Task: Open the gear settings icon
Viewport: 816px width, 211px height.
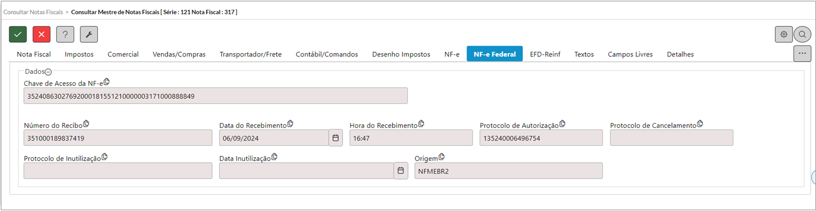Action: [x=784, y=34]
